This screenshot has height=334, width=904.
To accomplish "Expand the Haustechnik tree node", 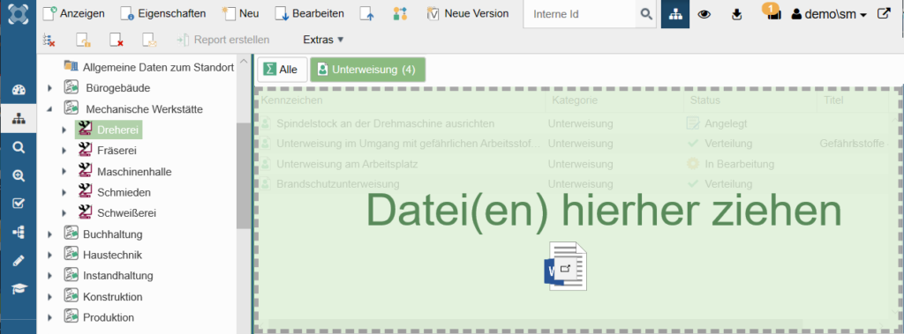I will [49, 255].
